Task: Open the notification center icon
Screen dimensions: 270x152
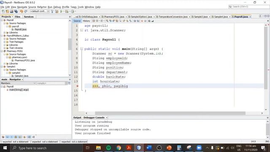Action: coord(263,148)
